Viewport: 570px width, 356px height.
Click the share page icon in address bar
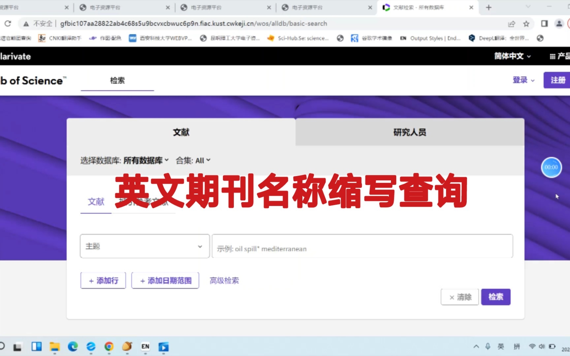[x=511, y=24]
